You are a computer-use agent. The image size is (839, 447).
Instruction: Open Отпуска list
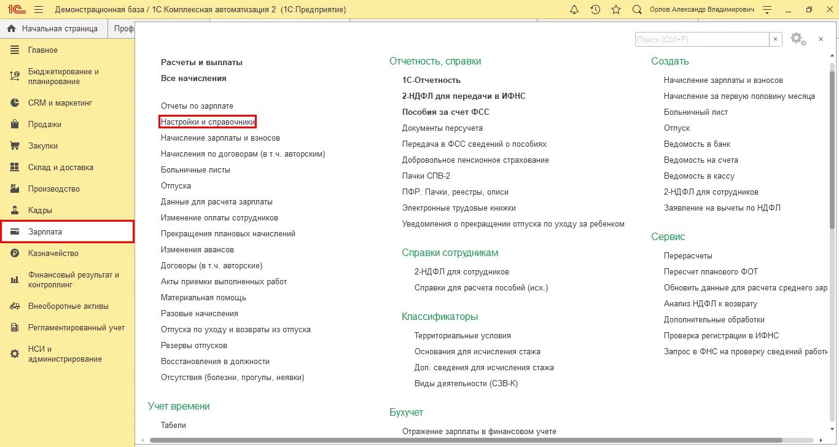pyautogui.click(x=176, y=186)
